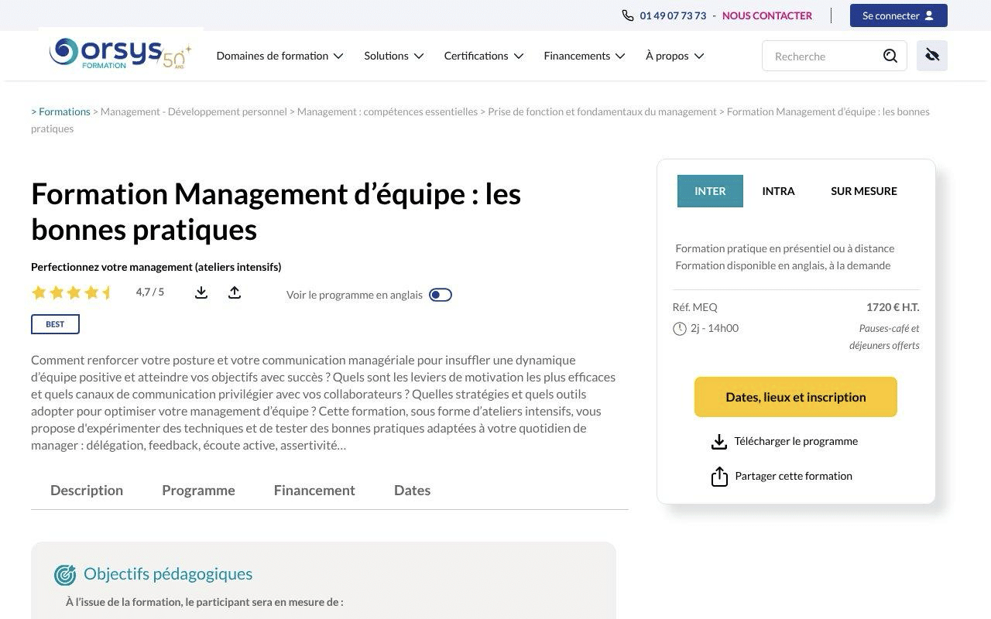Switch to the INTRA tab
The width and height of the screenshot is (991, 619).
(x=778, y=191)
